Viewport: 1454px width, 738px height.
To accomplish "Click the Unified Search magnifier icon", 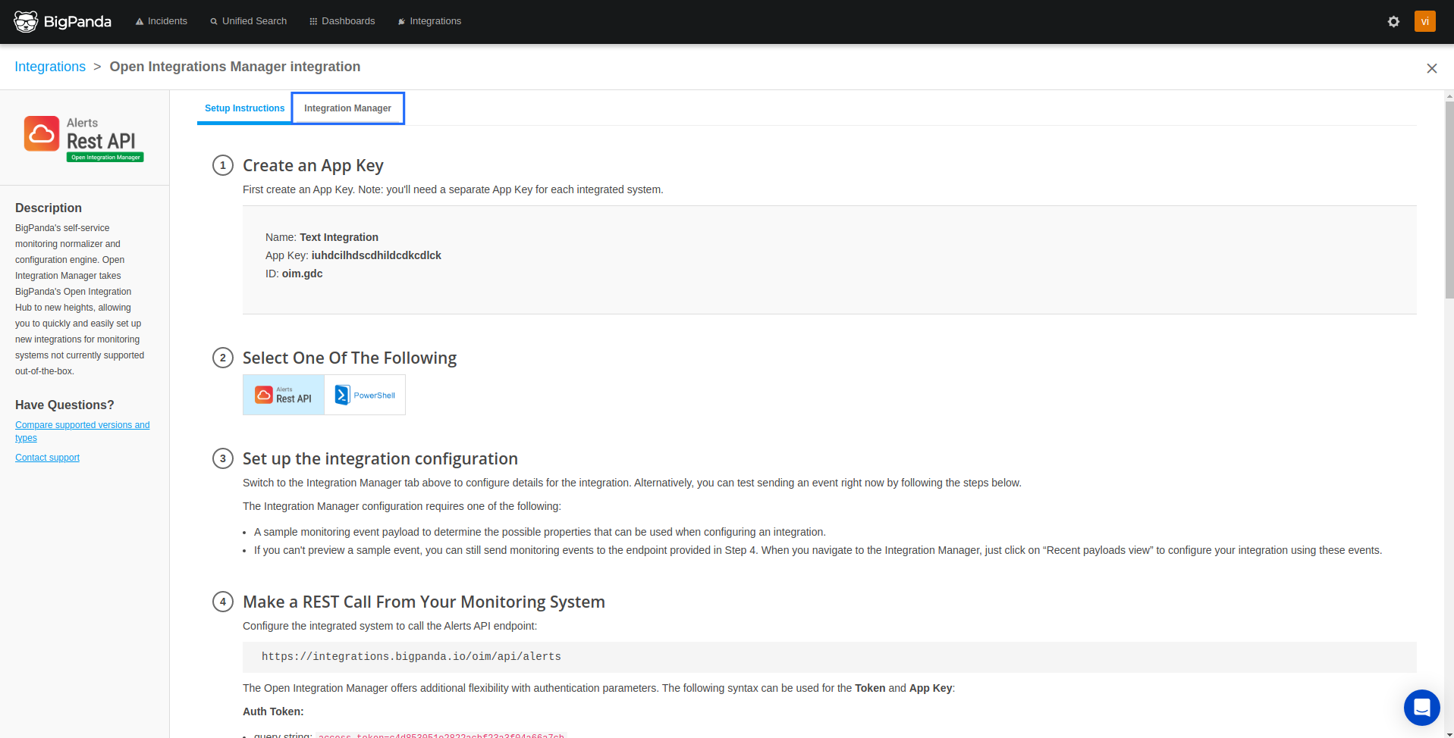I will coord(213,20).
